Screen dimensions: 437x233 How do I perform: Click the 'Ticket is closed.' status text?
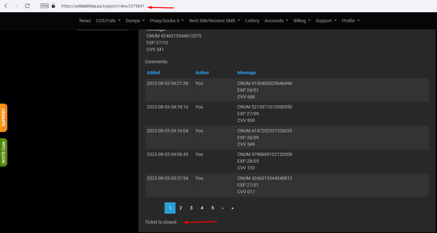[x=161, y=222]
